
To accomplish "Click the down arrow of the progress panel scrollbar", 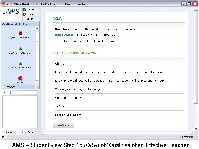I will point(37,82).
